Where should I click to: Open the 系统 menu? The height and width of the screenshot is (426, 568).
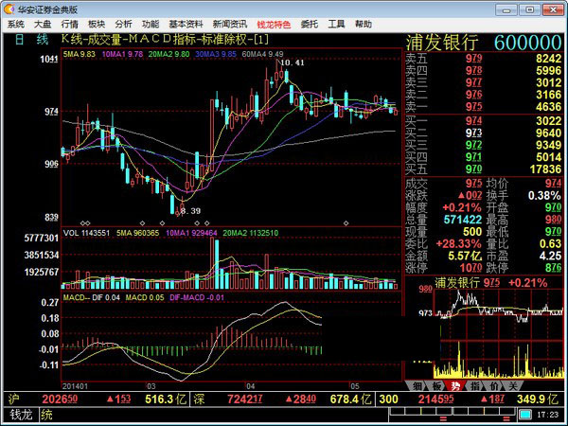(x=16, y=25)
